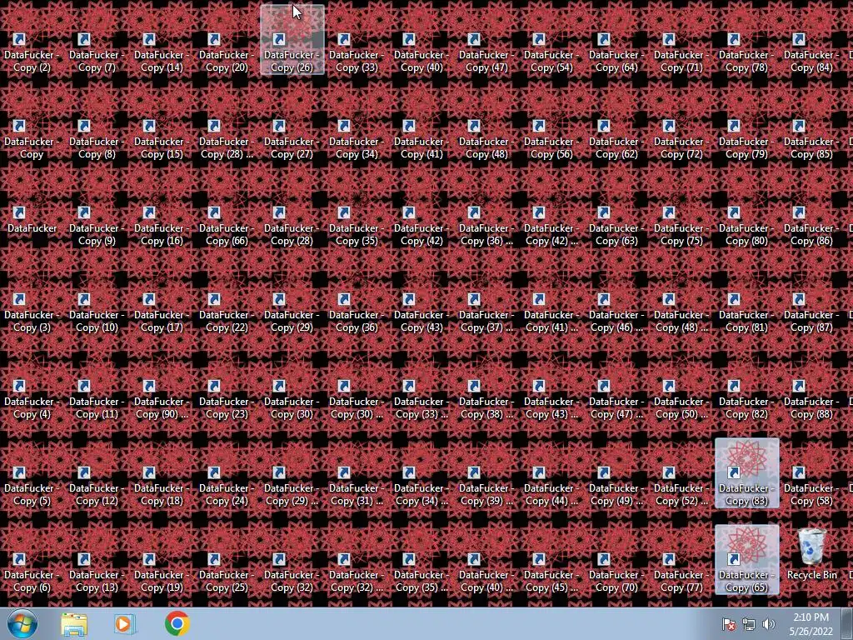The height and width of the screenshot is (640, 853).
Task: Click the highlighted Copy (26) shortcut
Action: point(292,40)
